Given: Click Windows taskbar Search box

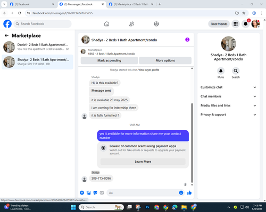Looking at the screenshot, I should click(101, 207).
